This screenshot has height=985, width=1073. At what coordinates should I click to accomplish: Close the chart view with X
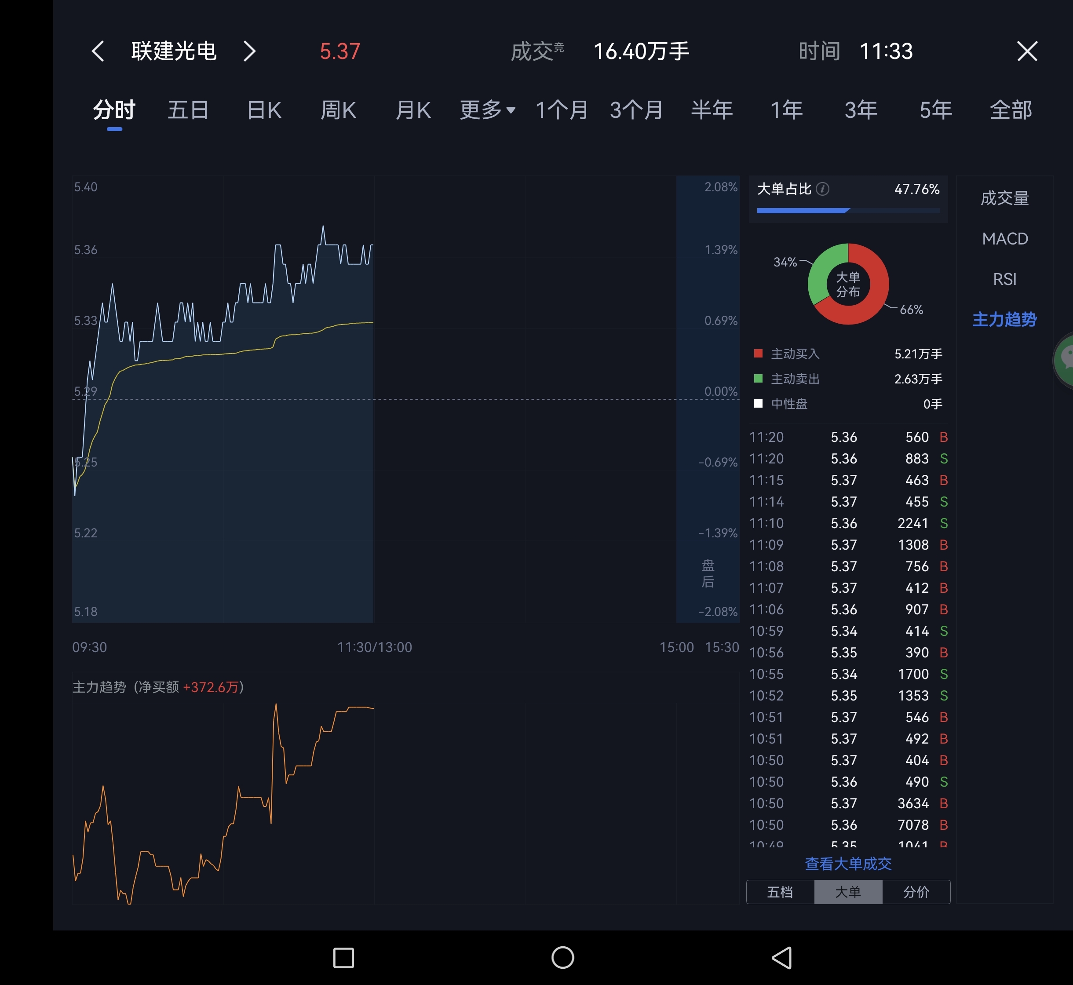pos(1027,52)
